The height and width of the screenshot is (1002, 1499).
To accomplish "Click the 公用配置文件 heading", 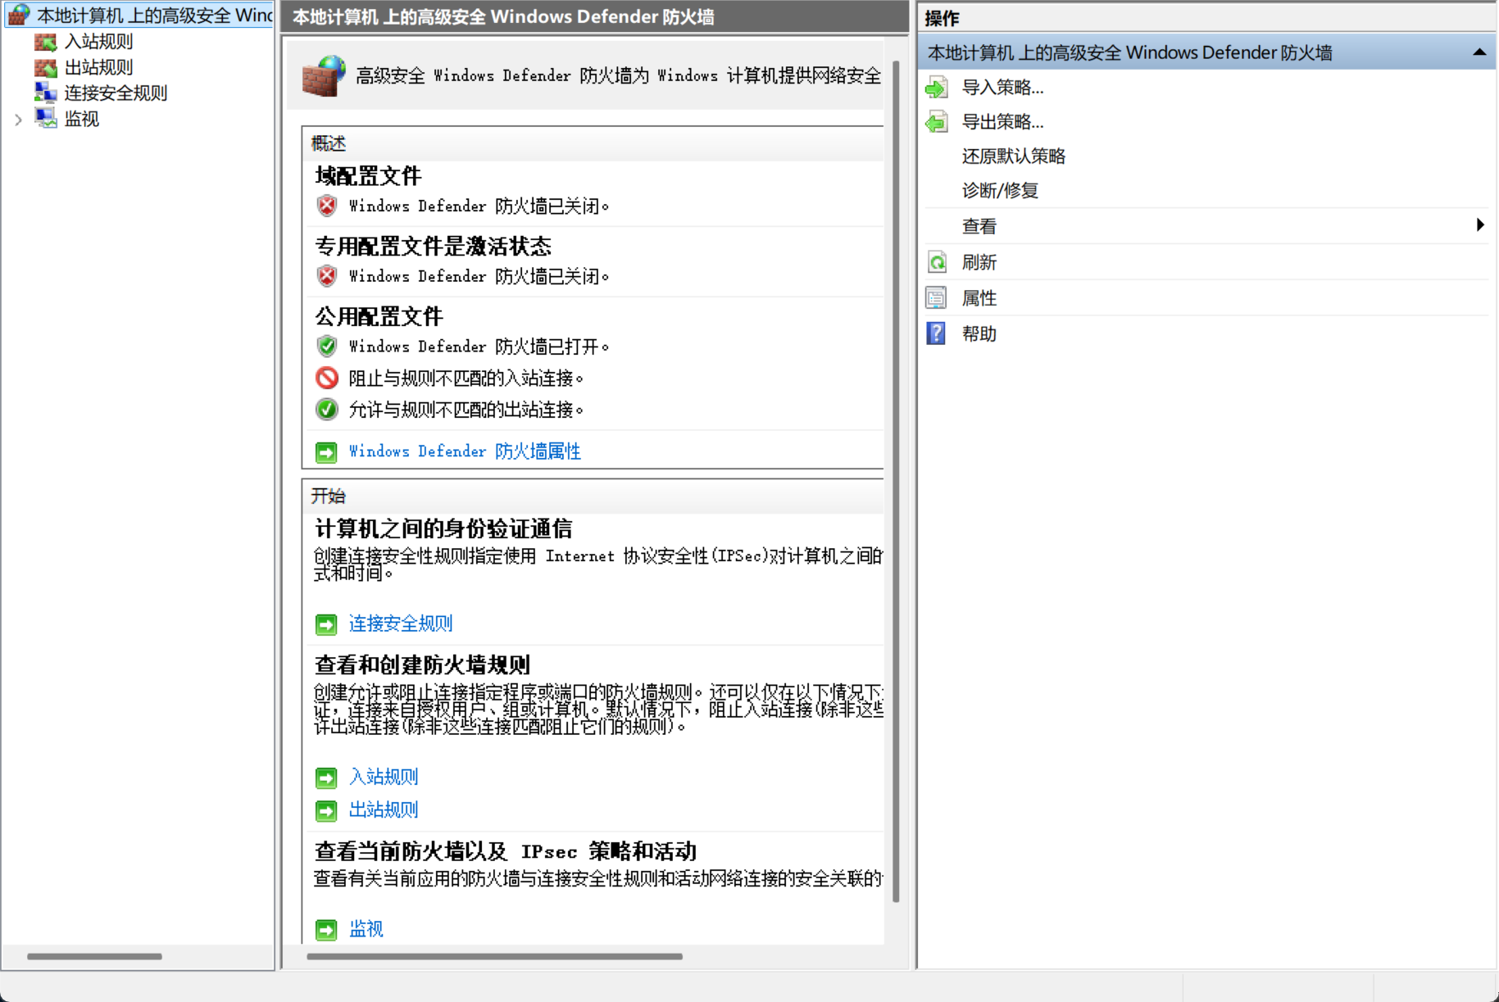I will pos(379,317).
